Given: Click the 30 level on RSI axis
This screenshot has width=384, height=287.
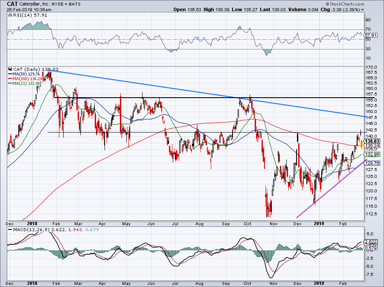Looking at the screenshot, I should click(x=368, y=49).
